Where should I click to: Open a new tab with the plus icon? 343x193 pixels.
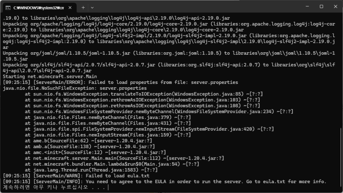83,8
